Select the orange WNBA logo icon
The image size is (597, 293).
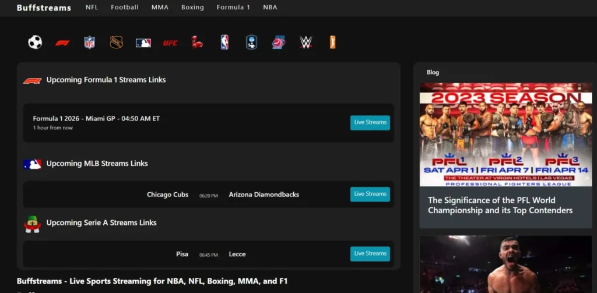[333, 43]
